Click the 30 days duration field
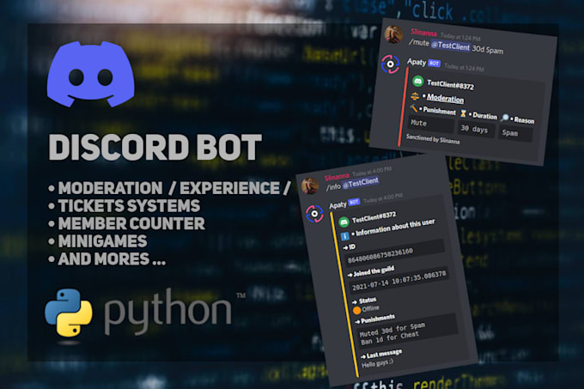The image size is (584, 389). pos(476,130)
